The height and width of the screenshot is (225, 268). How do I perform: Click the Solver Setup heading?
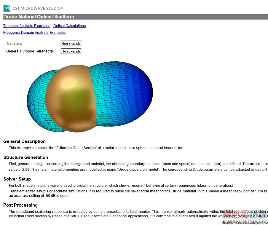(17, 179)
